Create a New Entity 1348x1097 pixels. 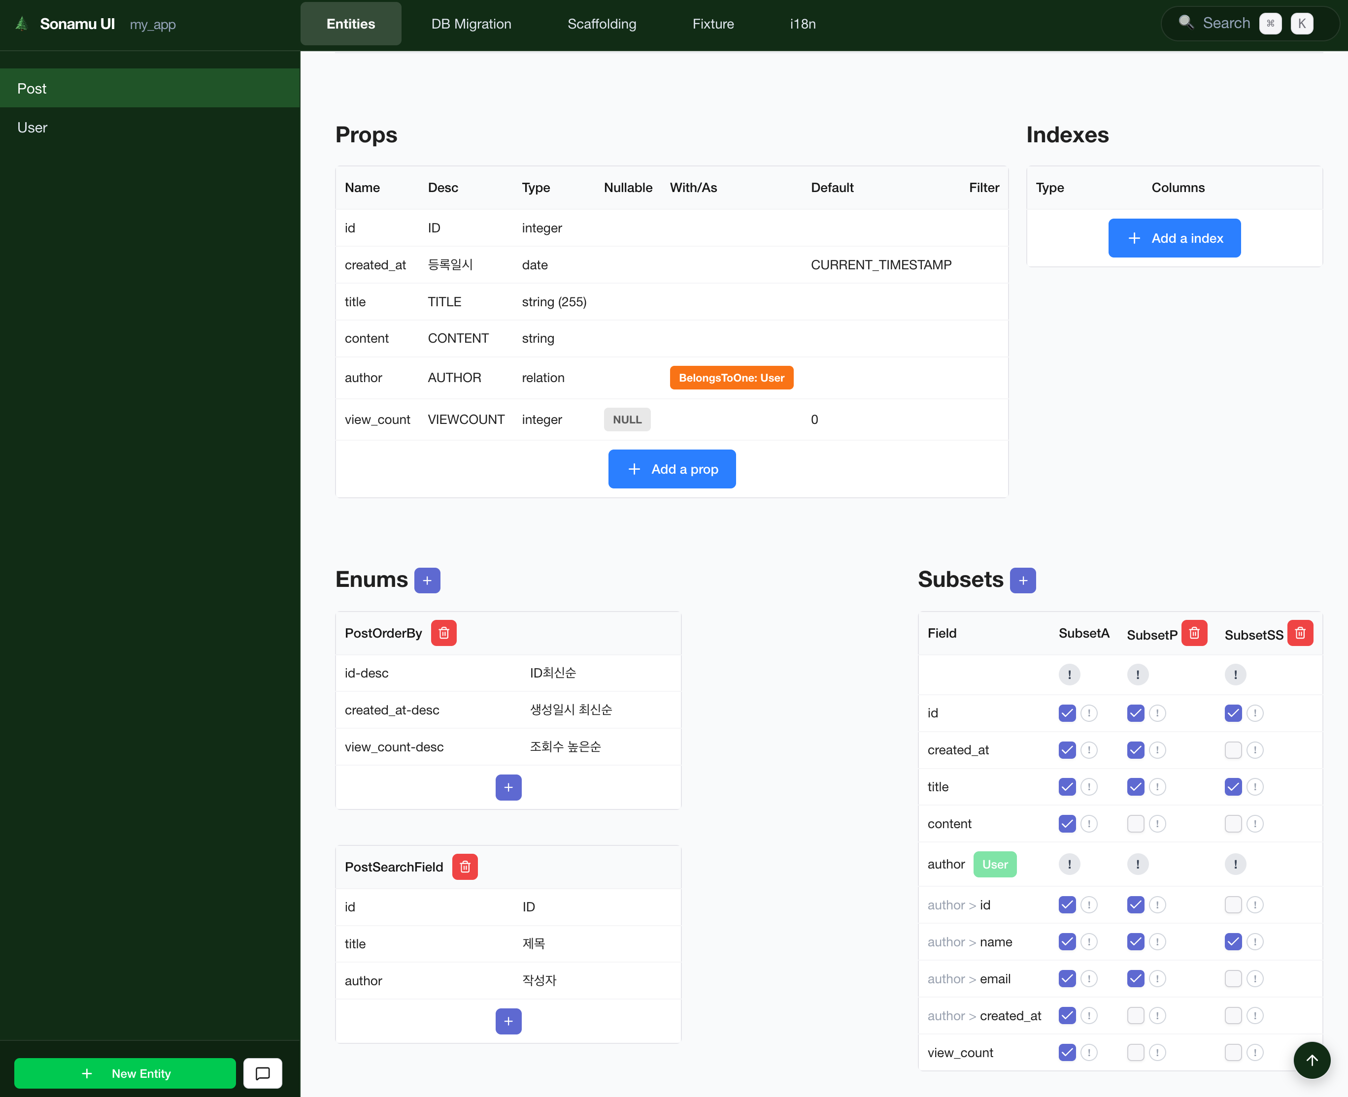tap(125, 1073)
